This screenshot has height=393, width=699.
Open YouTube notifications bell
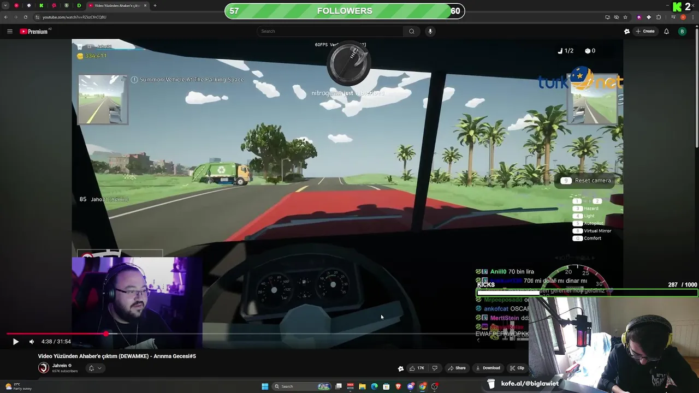tap(666, 31)
